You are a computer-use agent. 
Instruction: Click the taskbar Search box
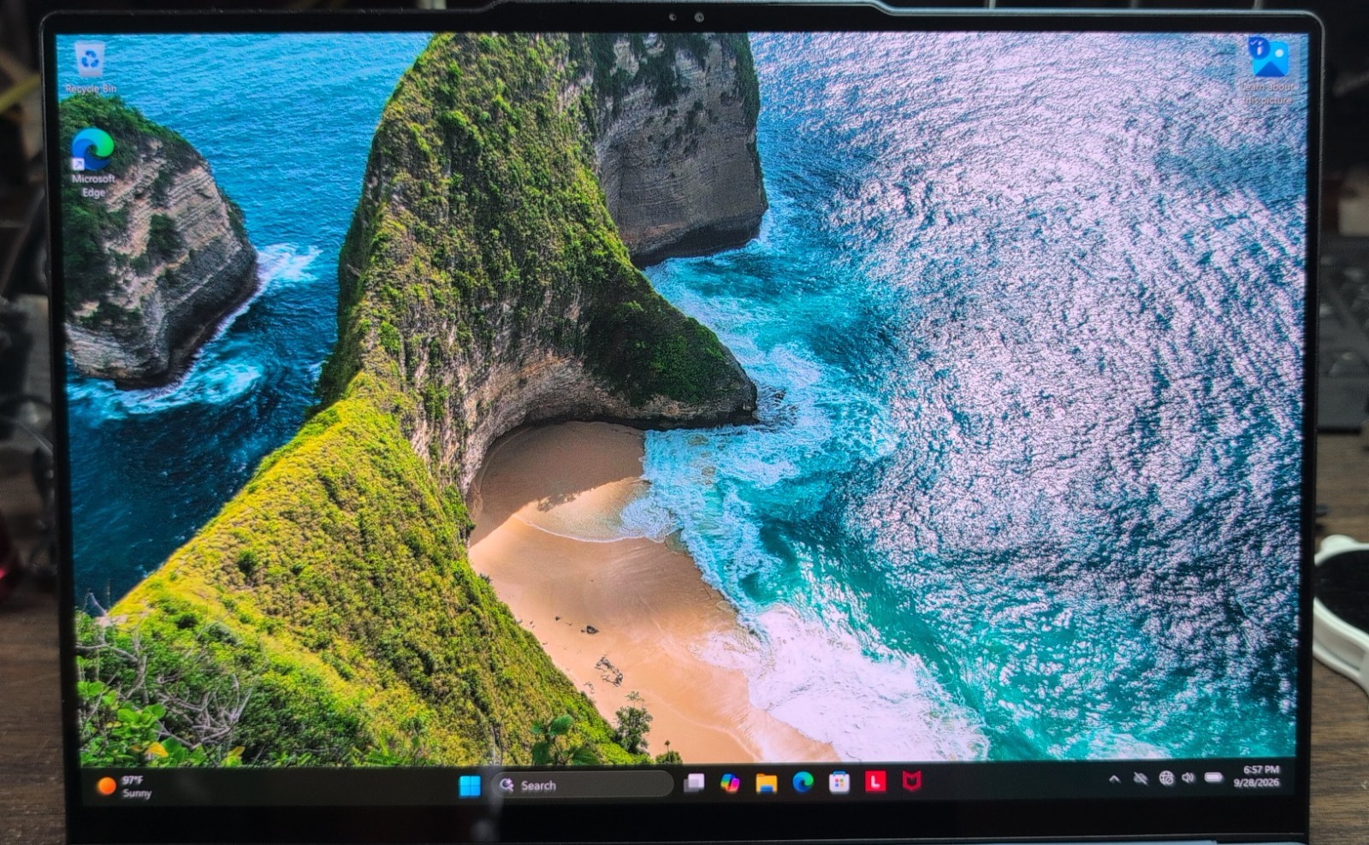[x=584, y=785]
